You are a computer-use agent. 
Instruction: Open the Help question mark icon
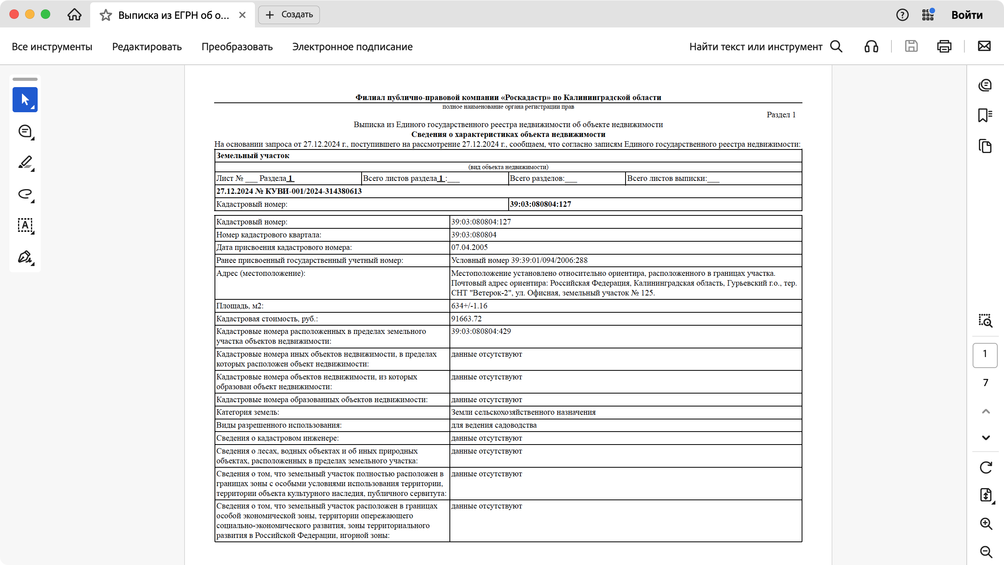point(902,15)
